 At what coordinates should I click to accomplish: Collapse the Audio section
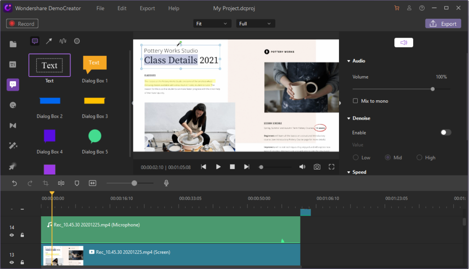coord(349,61)
